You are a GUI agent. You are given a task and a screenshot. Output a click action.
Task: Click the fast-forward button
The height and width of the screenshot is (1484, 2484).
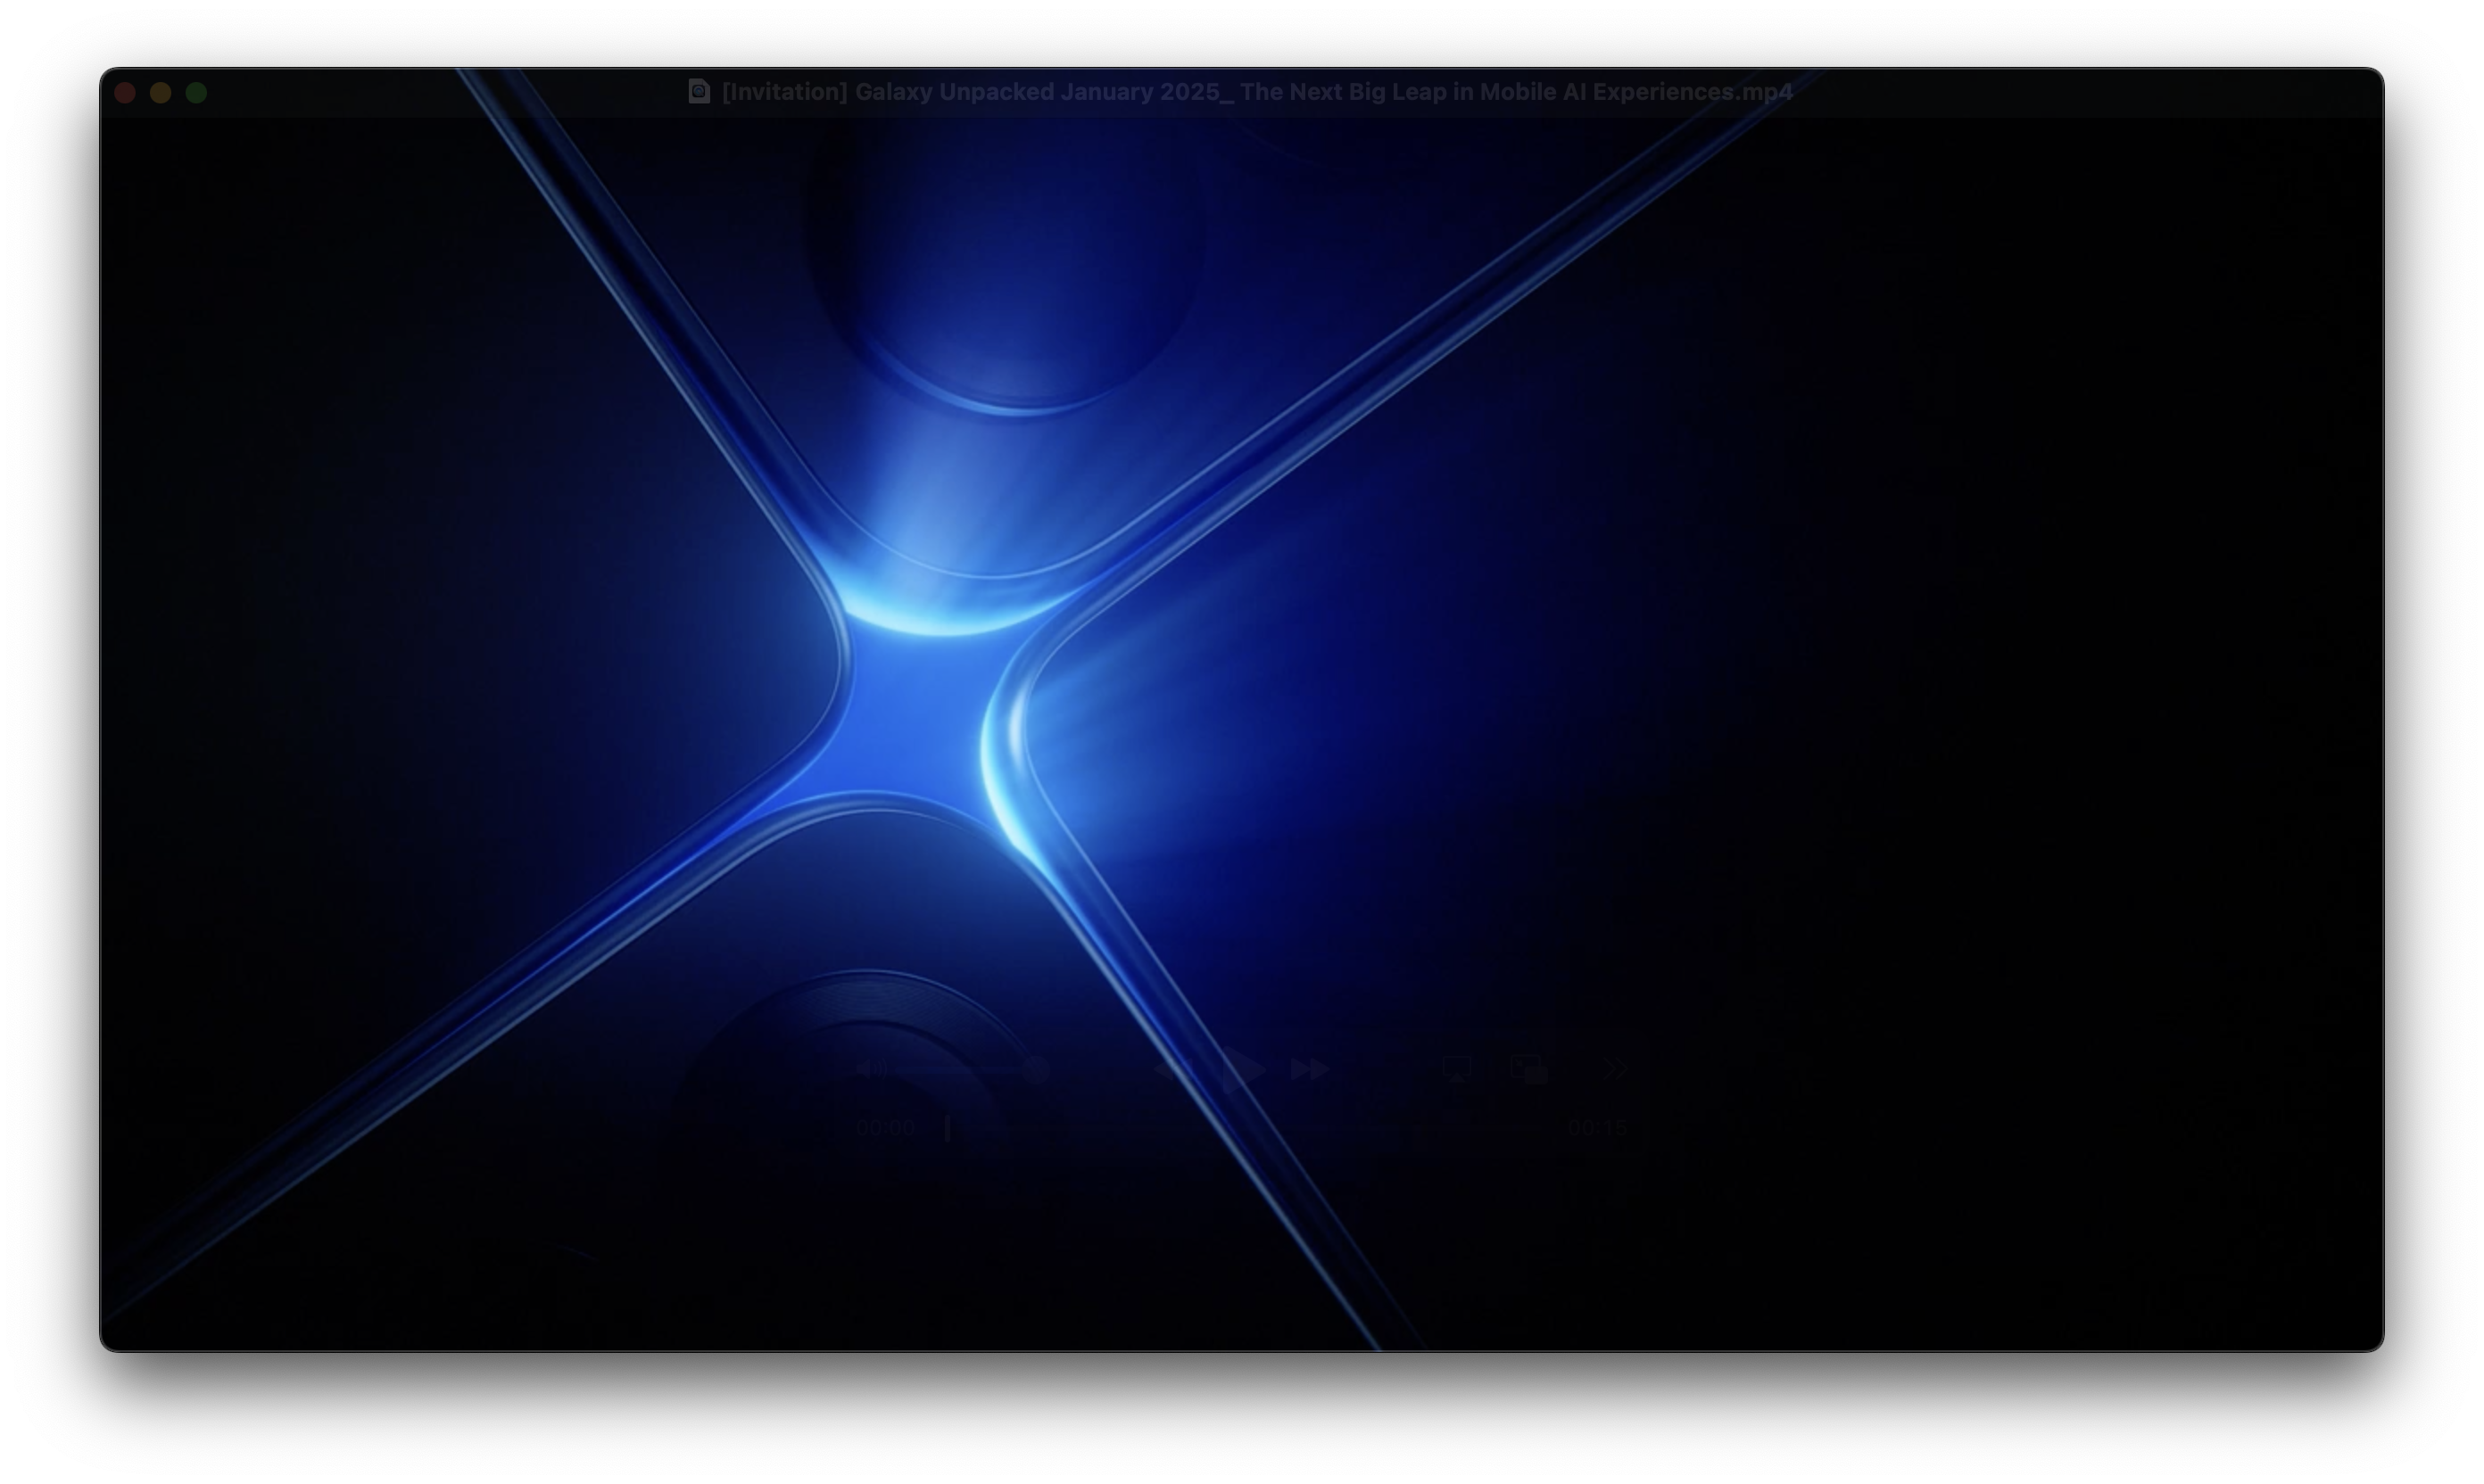tap(1310, 1069)
